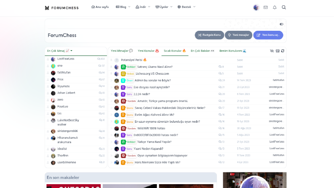
Task: Expand the Destek menu dropdown
Action: coord(187,7)
